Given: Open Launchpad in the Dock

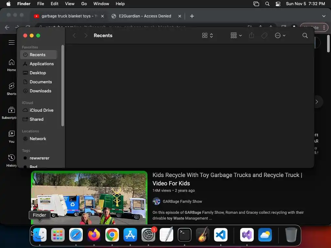Looking at the screenshot, I should pos(58,235).
